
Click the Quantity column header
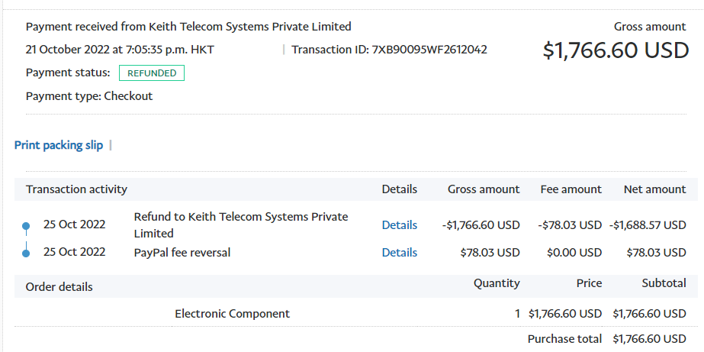tap(497, 283)
